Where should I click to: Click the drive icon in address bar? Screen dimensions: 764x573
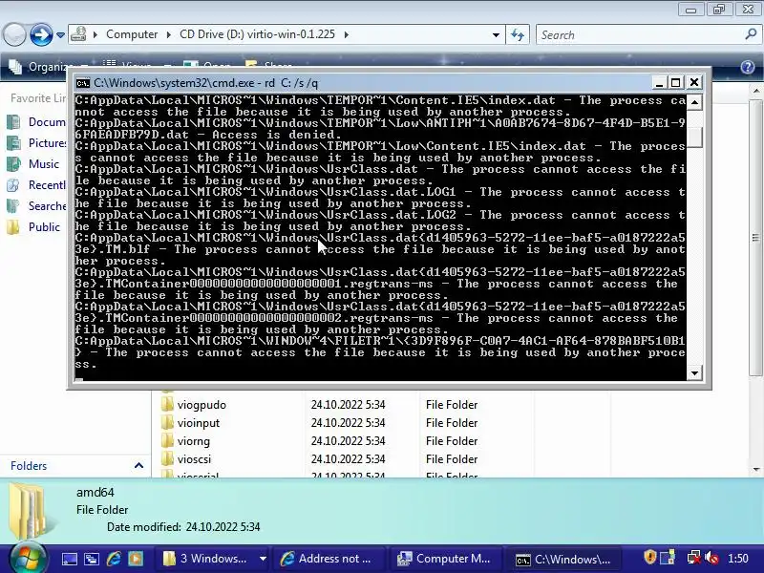click(x=78, y=34)
